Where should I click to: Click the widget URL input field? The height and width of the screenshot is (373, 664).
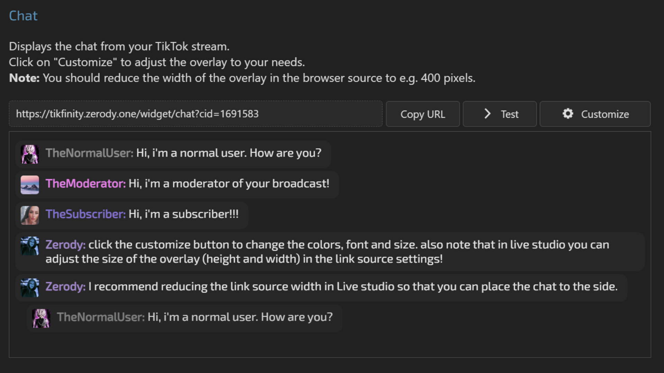click(x=195, y=114)
